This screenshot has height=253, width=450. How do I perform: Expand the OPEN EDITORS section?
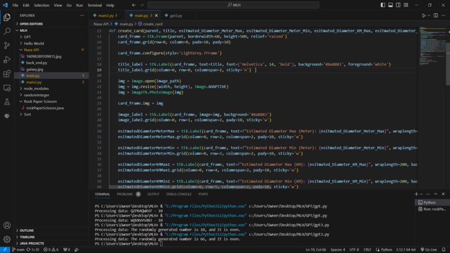[x=31, y=24]
